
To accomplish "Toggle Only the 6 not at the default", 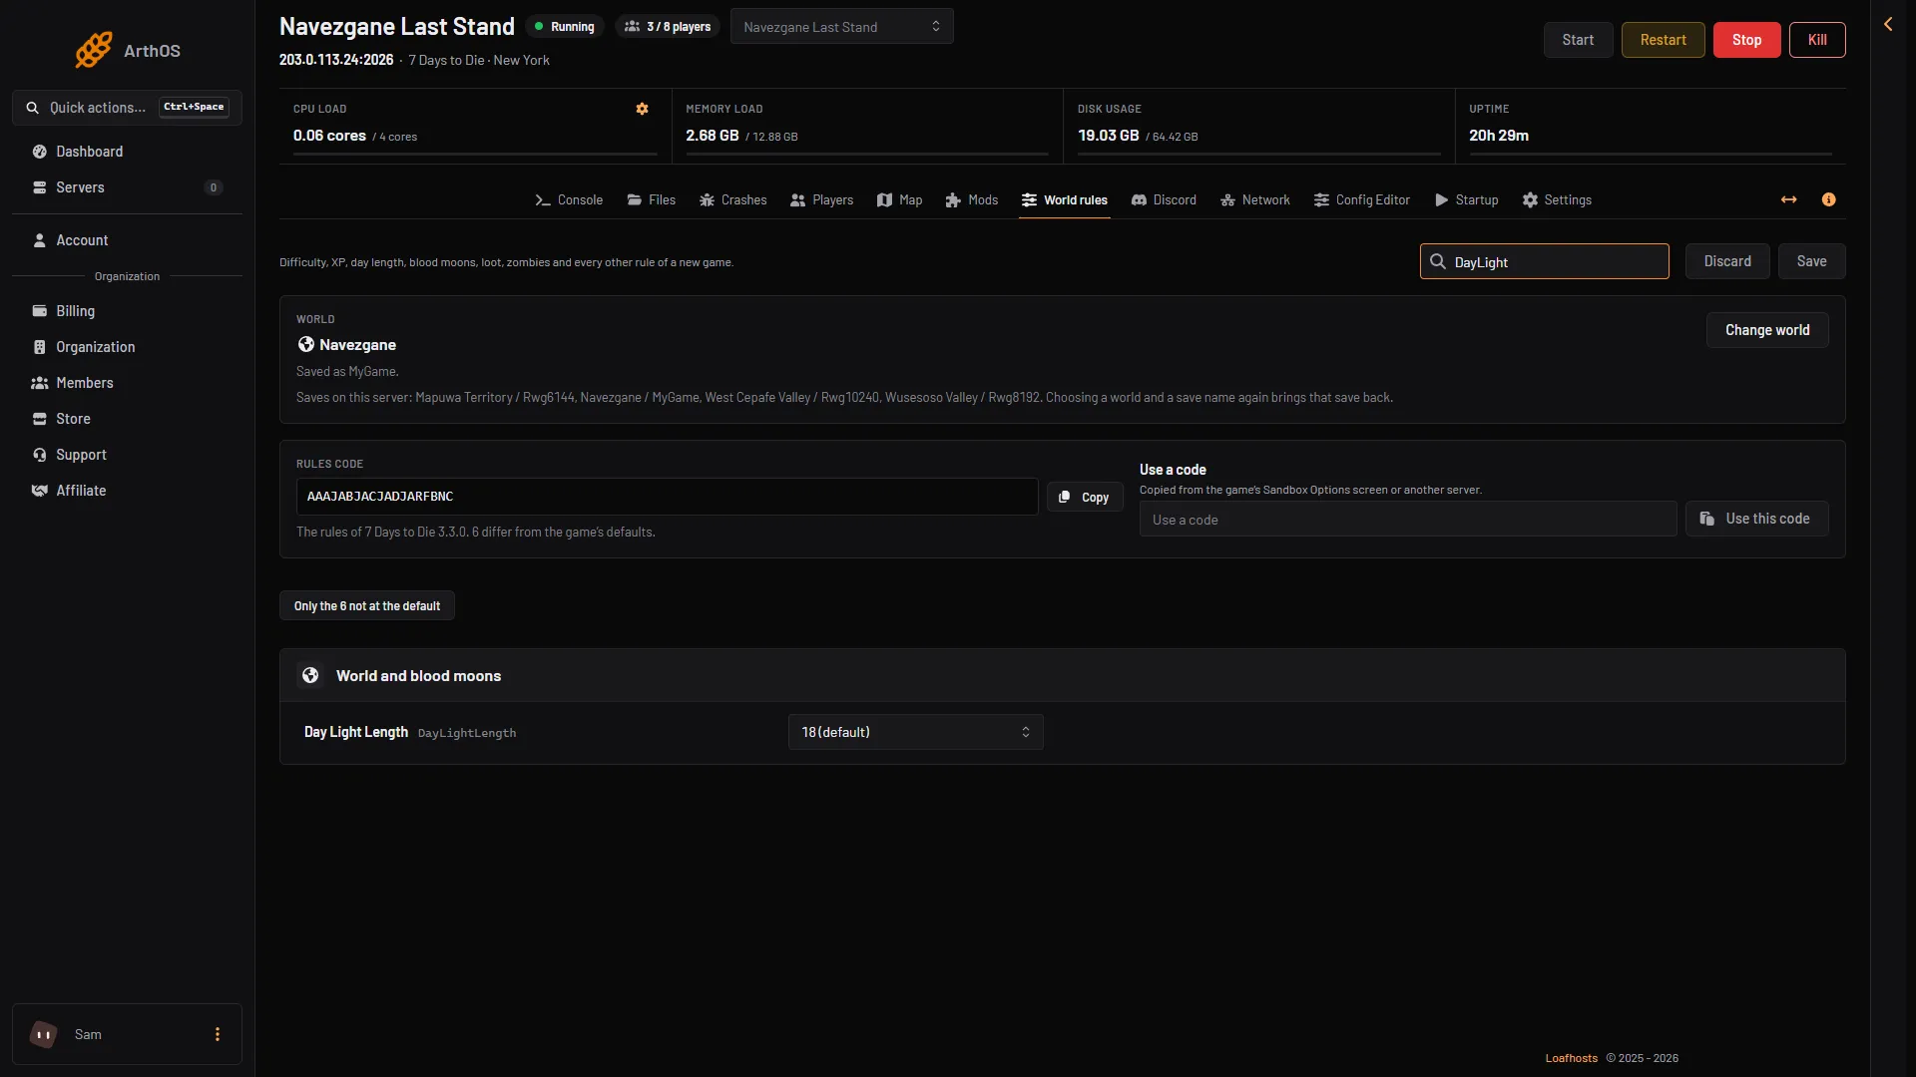I will [366, 605].
